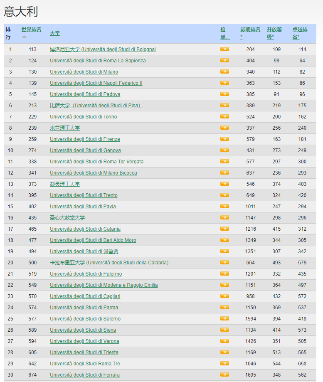Open Università degli Studi Roma Tre link
This screenshot has width=323, height=382.
tap(85, 363)
